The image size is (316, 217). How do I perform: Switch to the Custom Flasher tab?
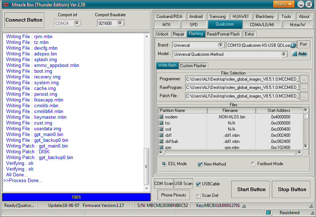(193, 66)
